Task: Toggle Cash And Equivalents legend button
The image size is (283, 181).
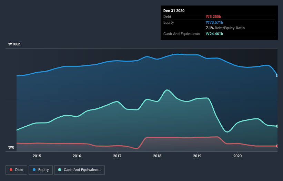Action: (x=79, y=170)
